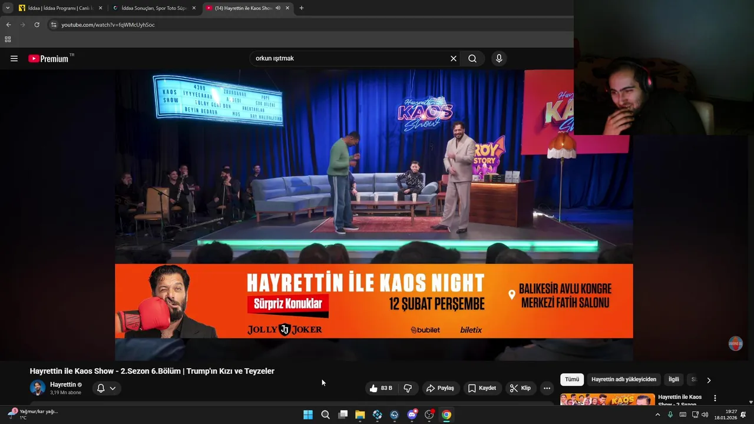Open the tab search dropdown arrow
This screenshot has width=754, height=424.
click(8, 8)
